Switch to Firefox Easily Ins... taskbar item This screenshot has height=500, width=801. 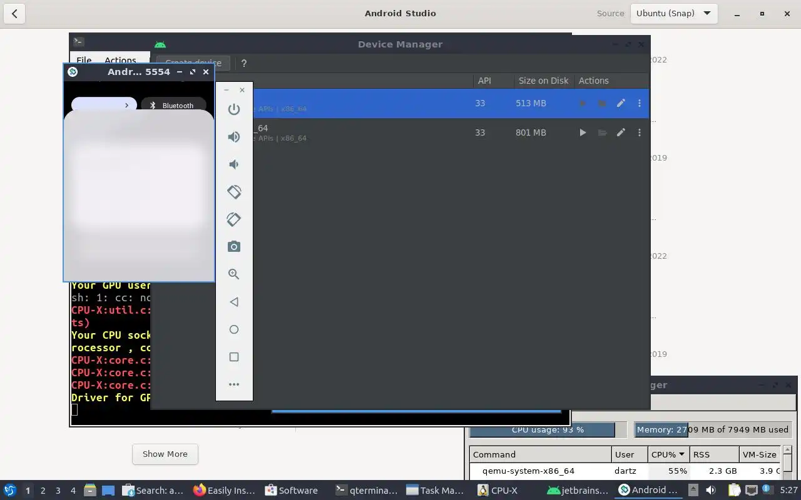tap(224, 491)
